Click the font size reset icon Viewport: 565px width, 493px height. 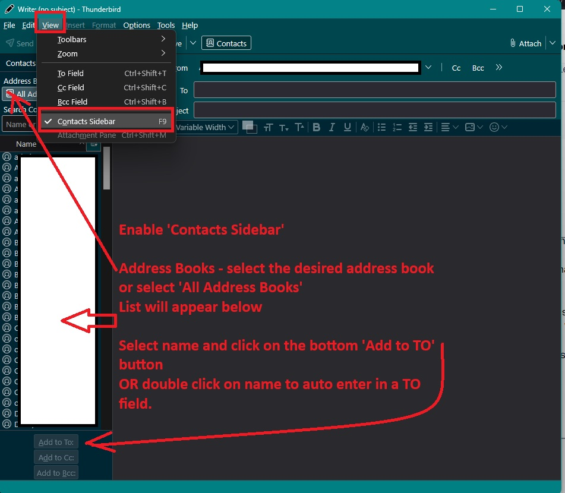click(268, 127)
